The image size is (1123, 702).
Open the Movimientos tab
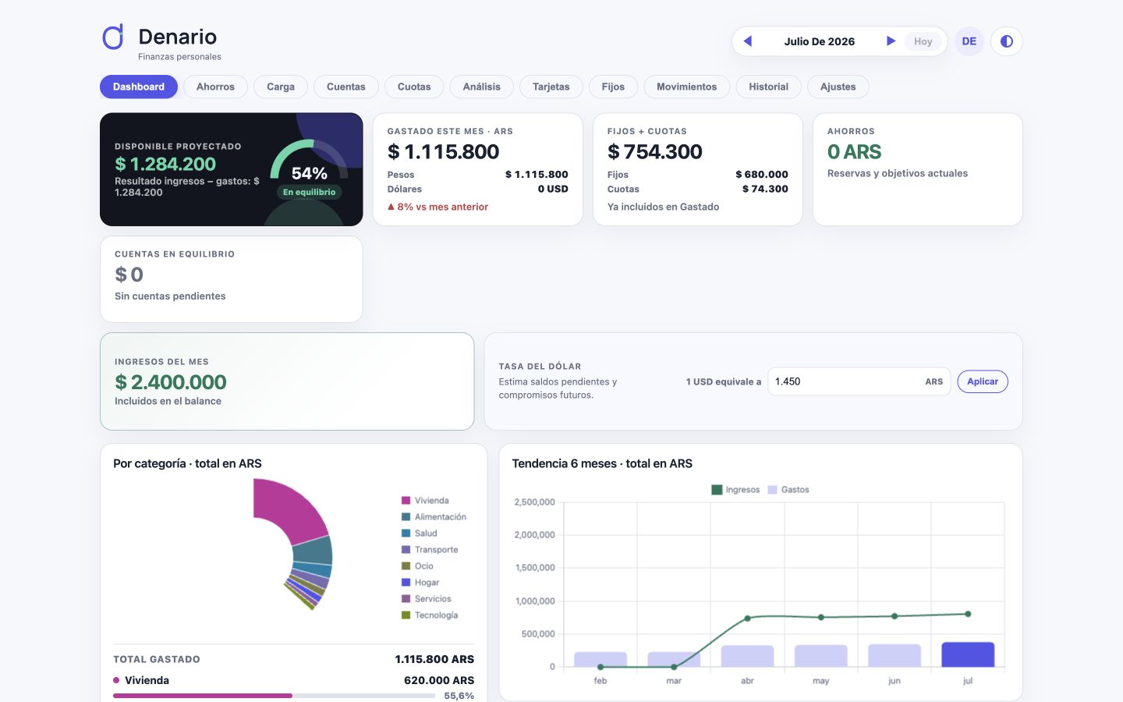tap(686, 87)
